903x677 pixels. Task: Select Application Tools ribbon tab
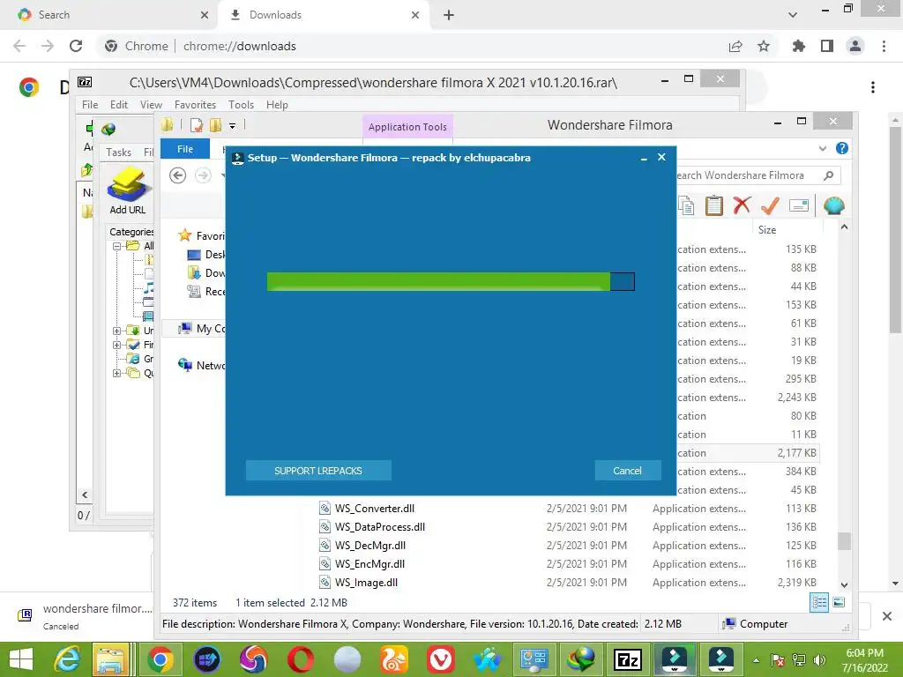(407, 127)
